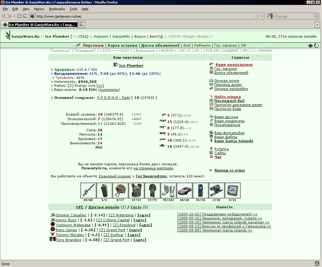Open the armor vest equipment item
Viewport: 322px width, 267px height.
click(x=136, y=190)
